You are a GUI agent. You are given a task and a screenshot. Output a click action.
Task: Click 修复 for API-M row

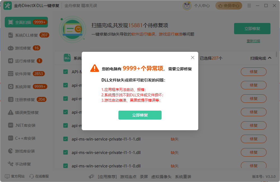[x=254, y=72]
